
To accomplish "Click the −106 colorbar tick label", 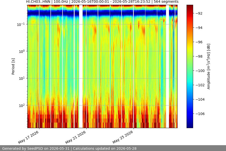I will (200, 114).
